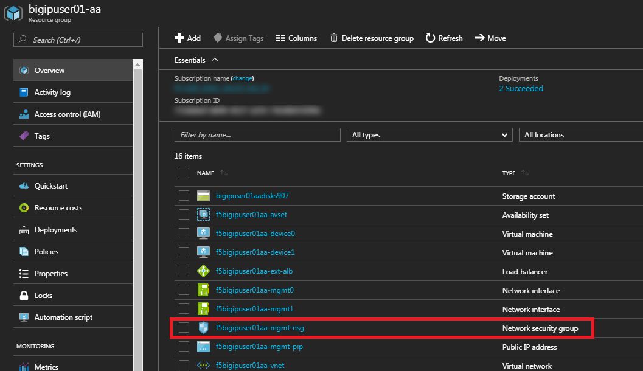This screenshot has height=371, width=643.
Task: Click the '16 items' count text
Action: click(x=188, y=156)
